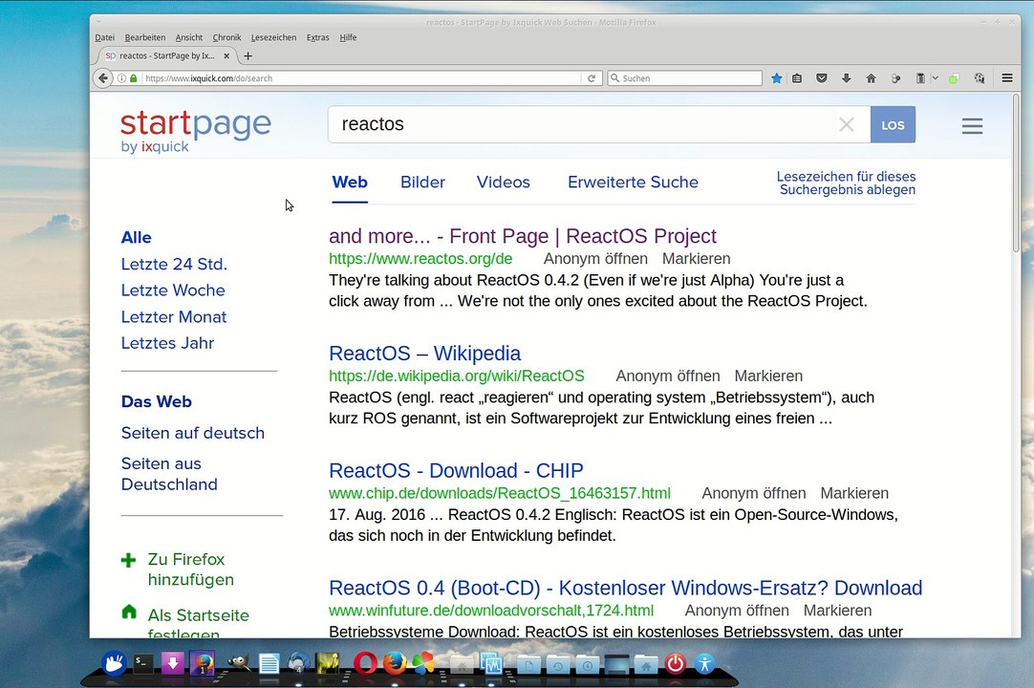This screenshot has height=688, width=1034.
Task: Click Markieren for the winfuture result
Action: coord(837,611)
